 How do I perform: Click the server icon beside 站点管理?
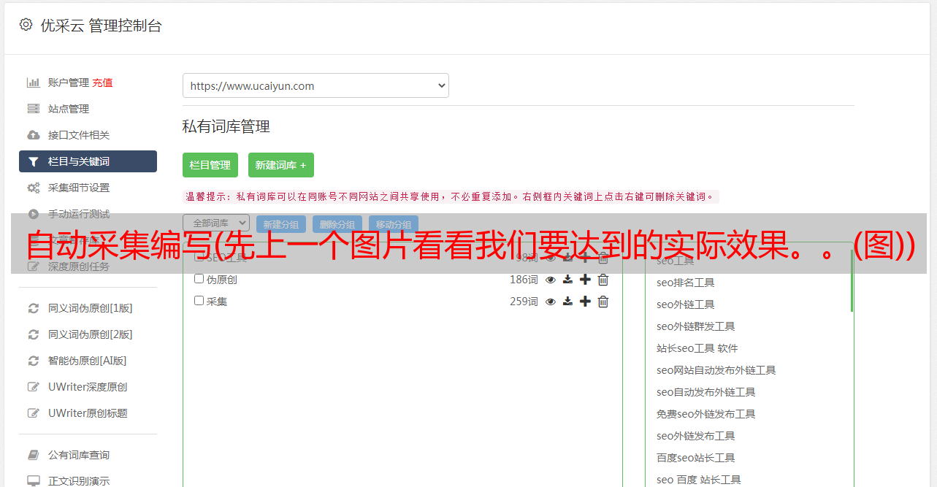pyautogui.click(x=34, y=109)
